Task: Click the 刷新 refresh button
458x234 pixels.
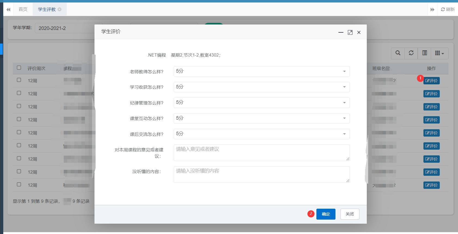Action: (448, 10)
